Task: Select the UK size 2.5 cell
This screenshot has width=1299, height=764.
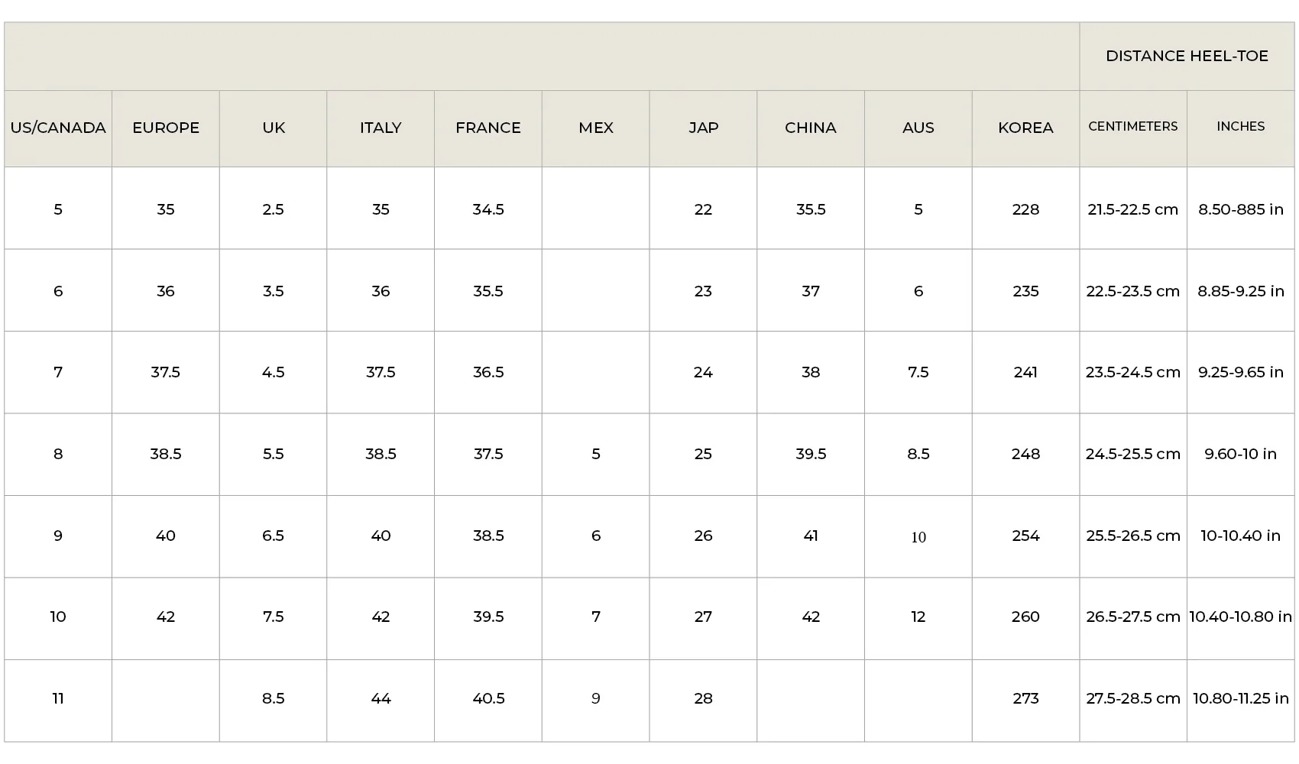Action: 274,209
